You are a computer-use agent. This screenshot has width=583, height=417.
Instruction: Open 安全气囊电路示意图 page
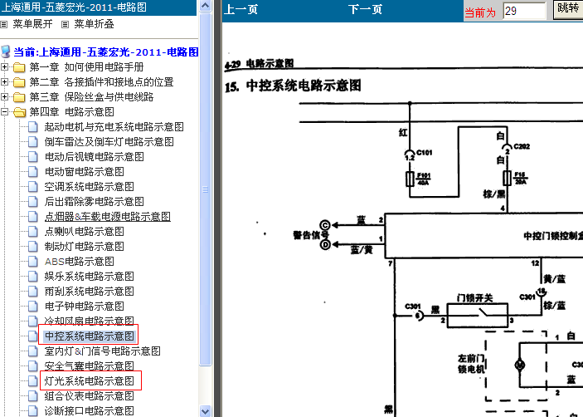coord(90,365)
